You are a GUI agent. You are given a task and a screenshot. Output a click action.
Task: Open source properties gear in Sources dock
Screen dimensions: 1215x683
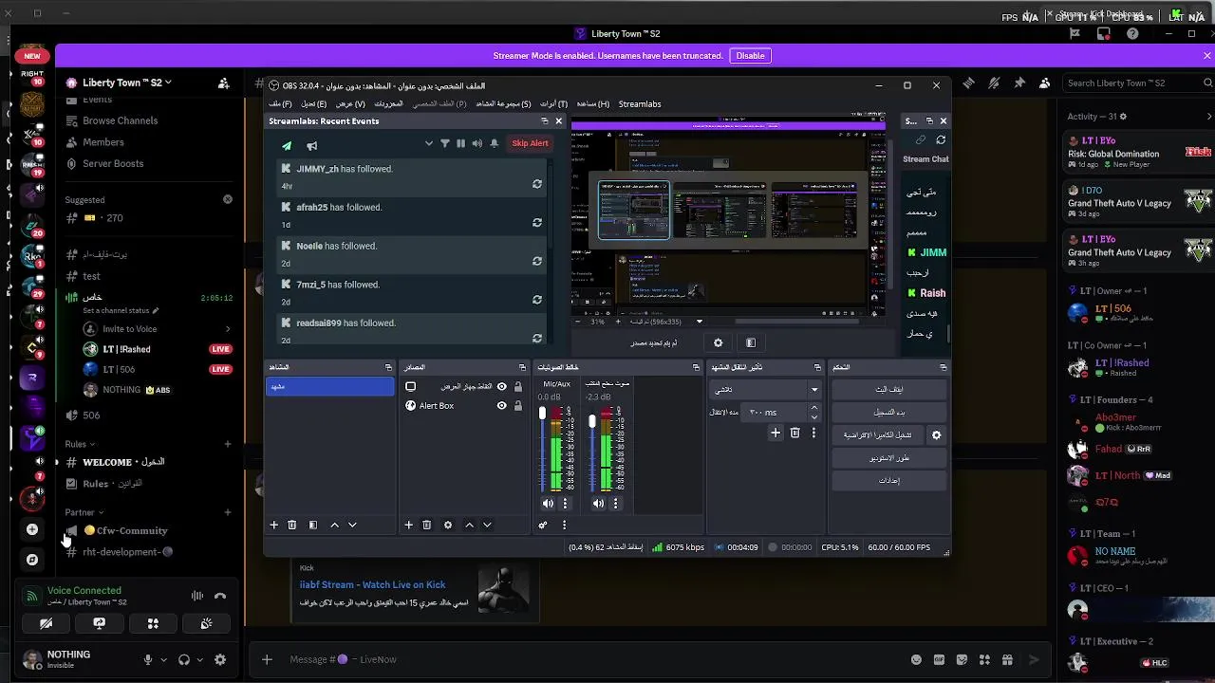pyautogui.click(x=448, y=525)
